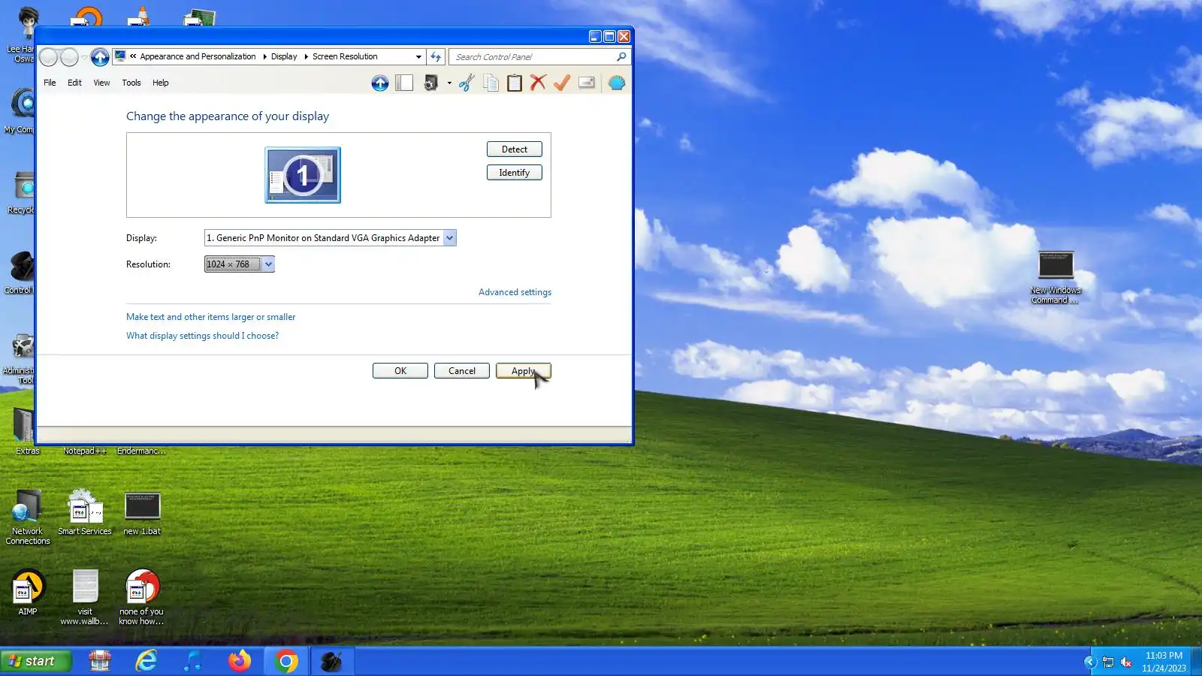Screen dimensions: 1202x676
Task: Click the taskbar clock showing 11:03 PM
Action: tap(1164, 656)
